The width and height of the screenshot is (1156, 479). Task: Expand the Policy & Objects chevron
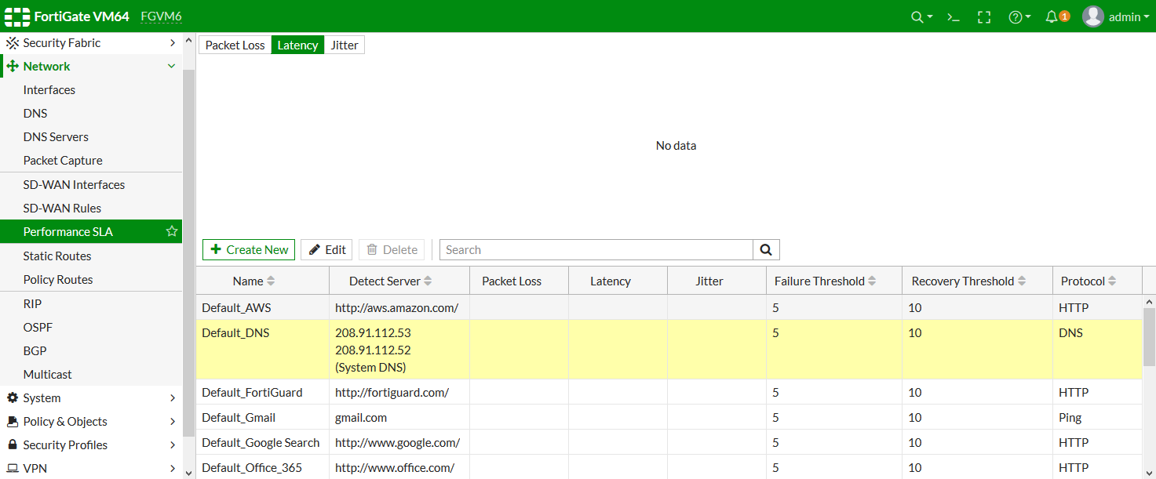pos(172,422)
